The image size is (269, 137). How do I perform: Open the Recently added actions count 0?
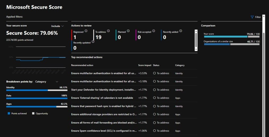164,37
